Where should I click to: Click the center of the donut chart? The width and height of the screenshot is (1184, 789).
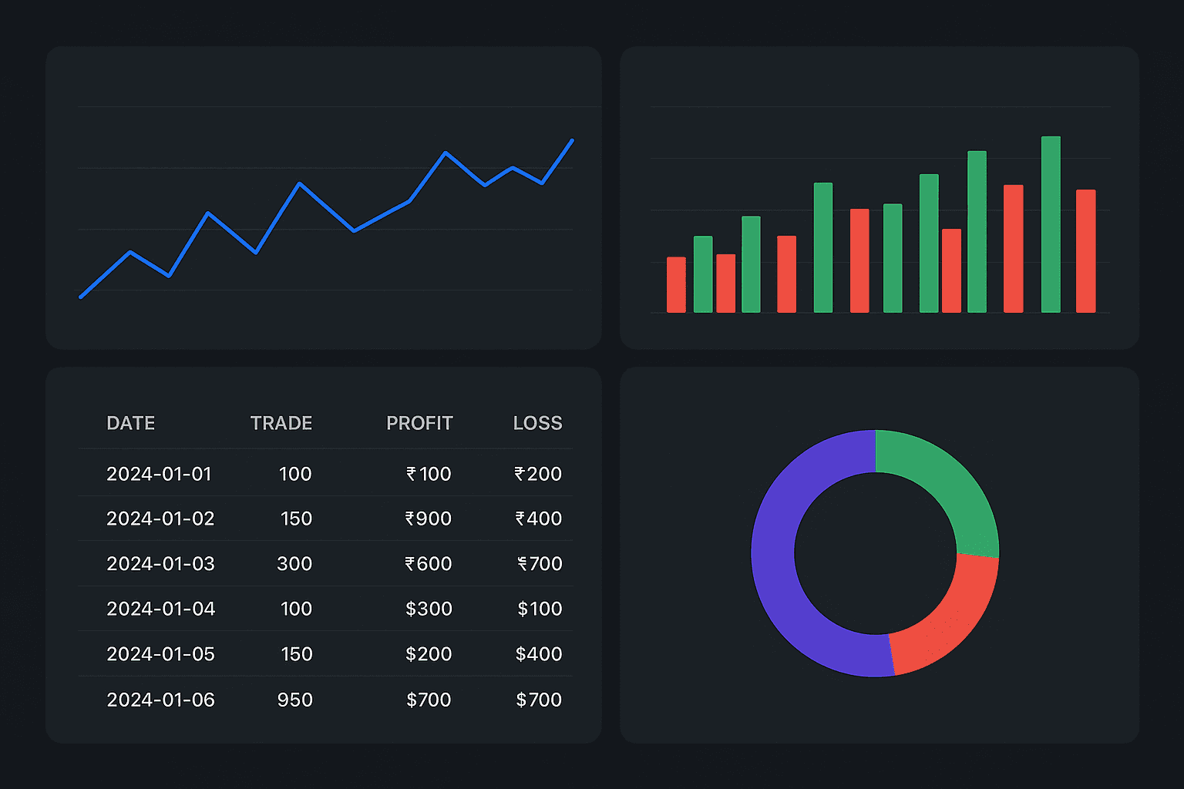click(875, 553)
